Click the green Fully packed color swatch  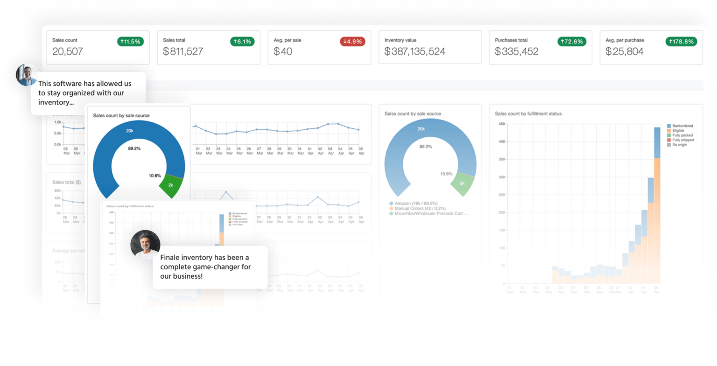pyautogui.click(x=669, y=135)
